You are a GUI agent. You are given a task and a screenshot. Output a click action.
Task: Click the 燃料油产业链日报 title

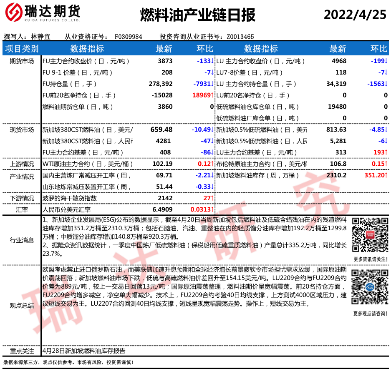click(x=197, y=15)
